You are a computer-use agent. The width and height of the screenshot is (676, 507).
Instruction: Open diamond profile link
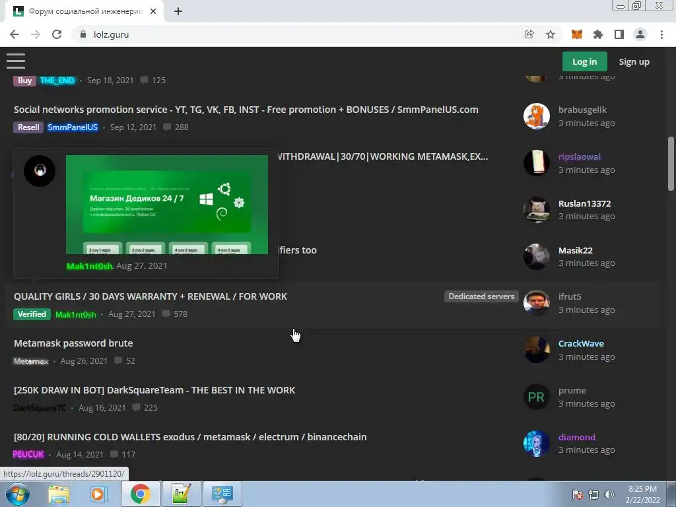coord(577,437)
